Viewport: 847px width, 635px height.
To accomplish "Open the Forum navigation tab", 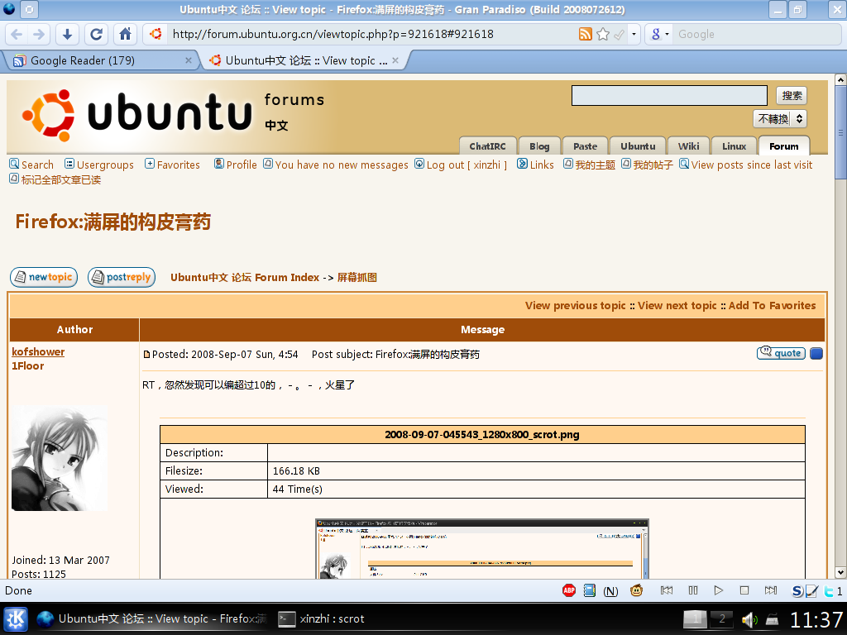I will click(784, 146).
